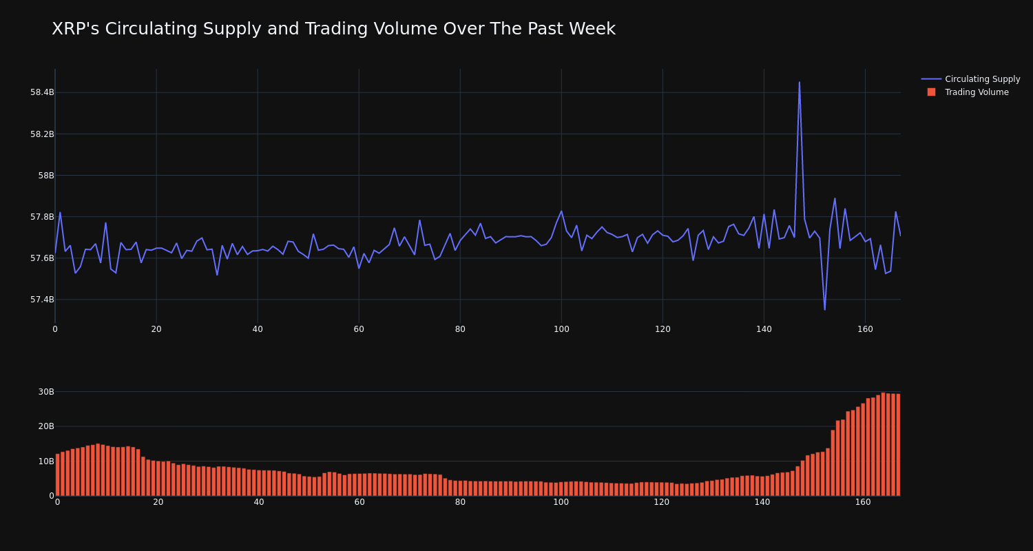Click the 160 tick on the volume chart x-axis
The width and height of the screenshot is (1033, 551).
[863, 502]
